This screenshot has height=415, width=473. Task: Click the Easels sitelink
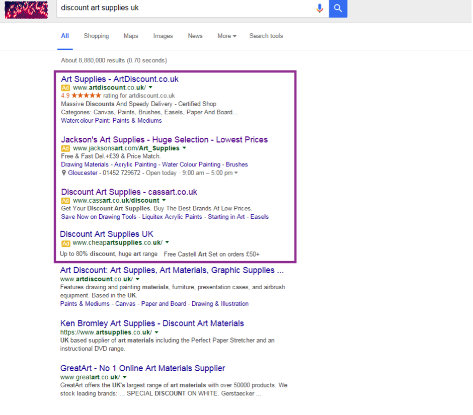tap(260, 217)
